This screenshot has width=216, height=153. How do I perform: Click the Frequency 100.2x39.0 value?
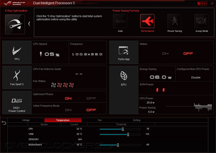(87, 54)
